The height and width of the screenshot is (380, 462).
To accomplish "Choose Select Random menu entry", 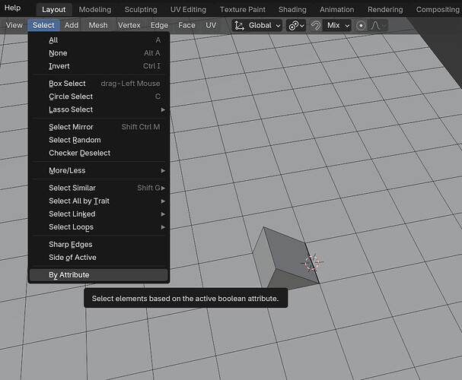I will 99,140.
